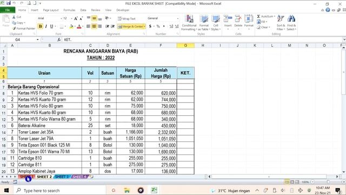Click the Copy icon
Screen dimensions: 346x195
[x=14, y=23]
